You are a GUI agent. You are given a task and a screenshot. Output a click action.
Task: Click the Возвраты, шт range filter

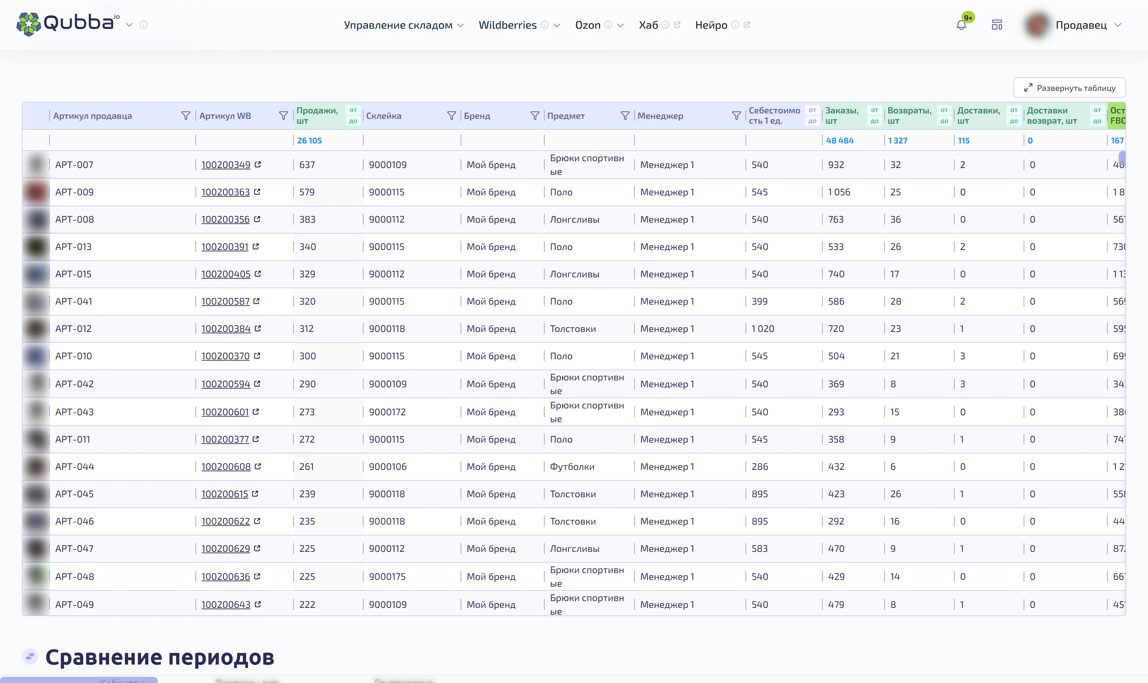tap(944, 115)
